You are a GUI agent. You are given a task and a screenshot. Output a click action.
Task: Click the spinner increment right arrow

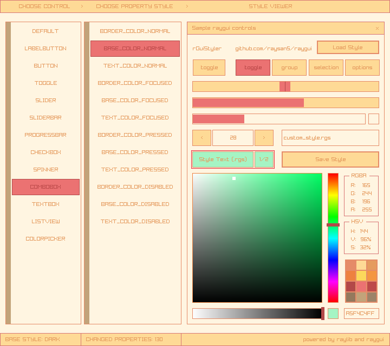click(x=264, y=138)
